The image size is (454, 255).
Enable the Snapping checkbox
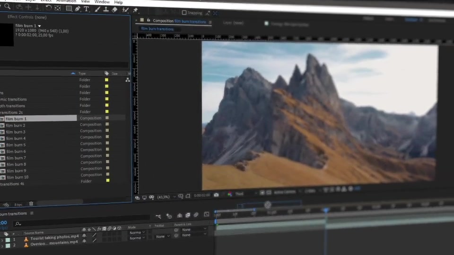coord(184,13)
